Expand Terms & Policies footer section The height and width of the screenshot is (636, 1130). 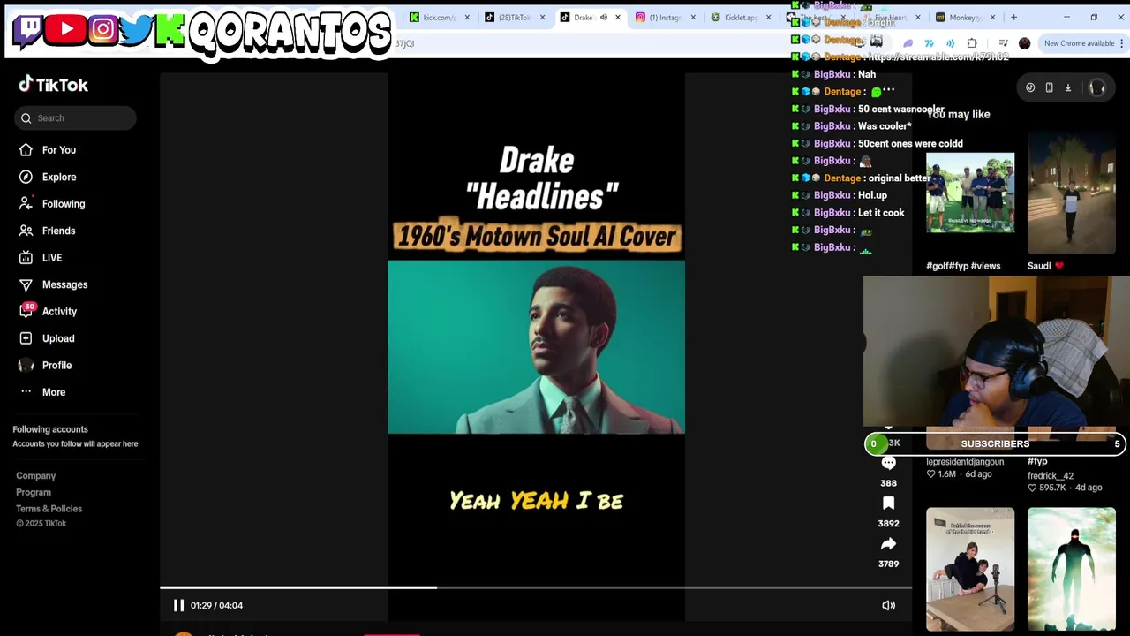[x=49, y=509]
